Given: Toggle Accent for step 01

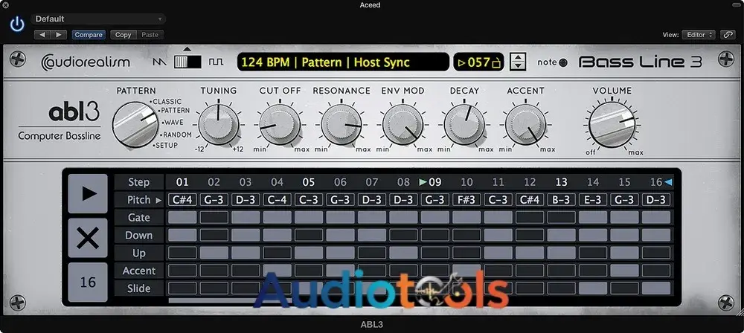Looking at the screenshot, I should click(182, 271).
